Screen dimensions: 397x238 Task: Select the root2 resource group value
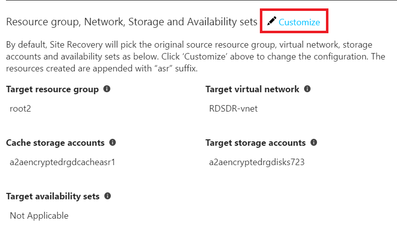point(20,109)
